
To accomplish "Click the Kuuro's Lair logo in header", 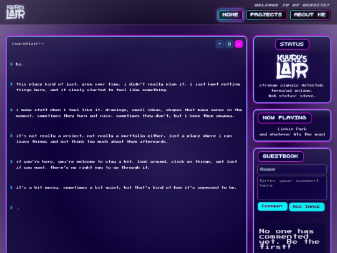I will point(16,12).
